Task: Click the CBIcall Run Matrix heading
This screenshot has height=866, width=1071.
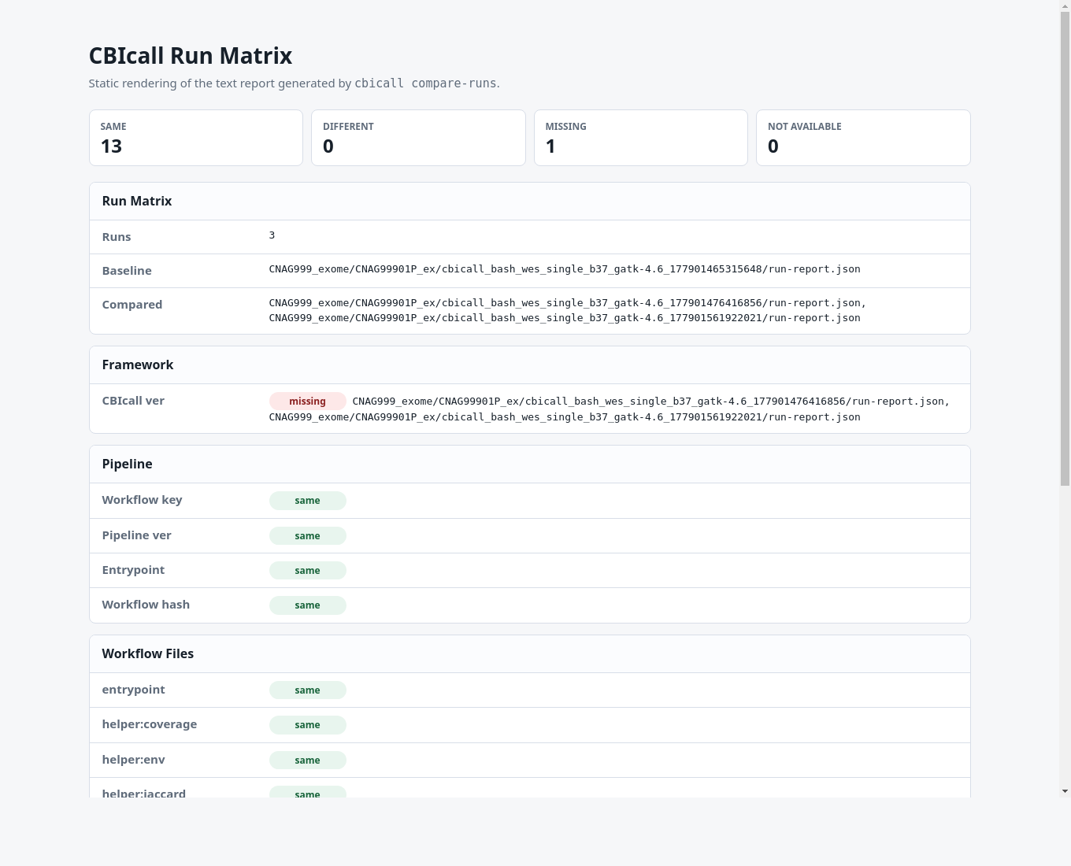Action: click(x=191, y=56)
